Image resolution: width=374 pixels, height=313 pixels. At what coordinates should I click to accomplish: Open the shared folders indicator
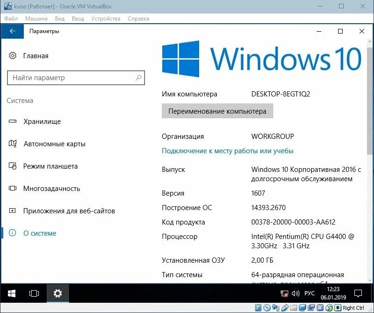click(293, 308)
